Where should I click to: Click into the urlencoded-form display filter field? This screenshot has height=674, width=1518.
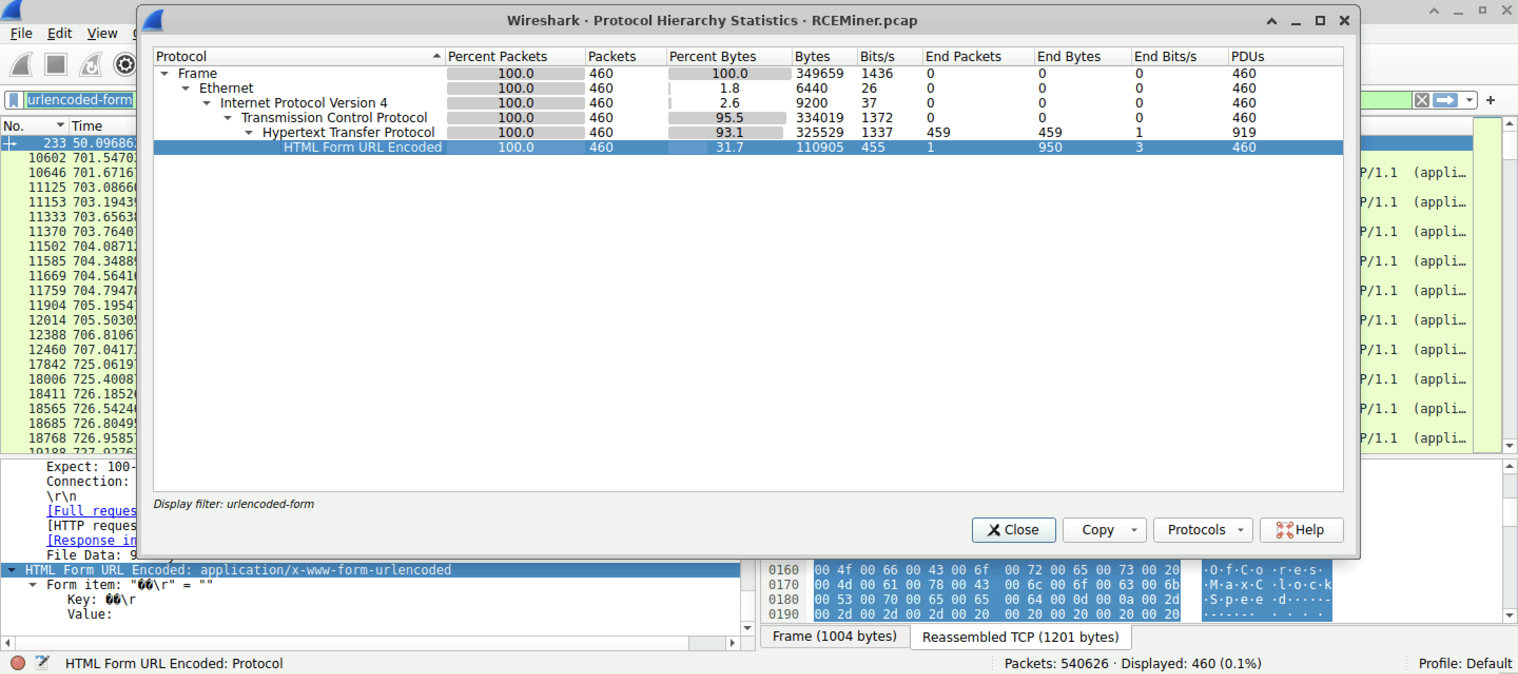click(80, 100)
